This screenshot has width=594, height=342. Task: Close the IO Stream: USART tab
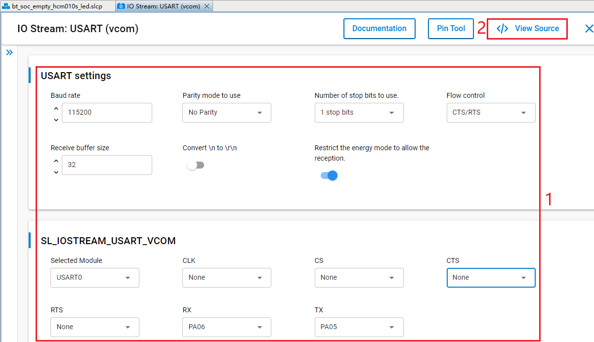click(x=207, y=6)
